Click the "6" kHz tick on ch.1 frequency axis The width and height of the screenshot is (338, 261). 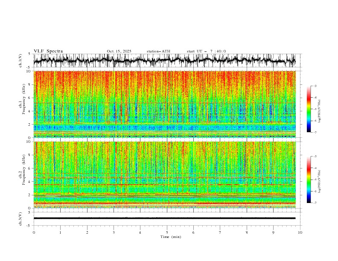[30, 98]
